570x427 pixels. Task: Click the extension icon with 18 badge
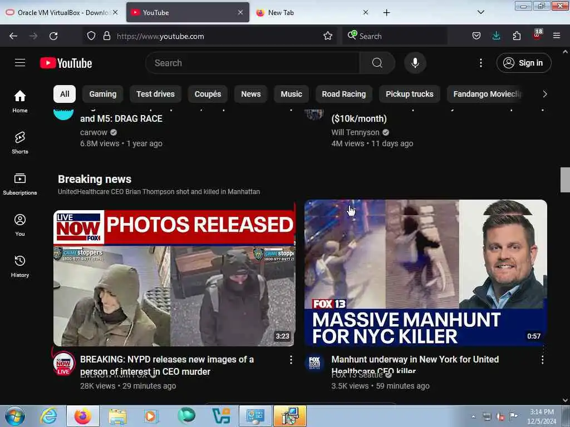[537, 35]
